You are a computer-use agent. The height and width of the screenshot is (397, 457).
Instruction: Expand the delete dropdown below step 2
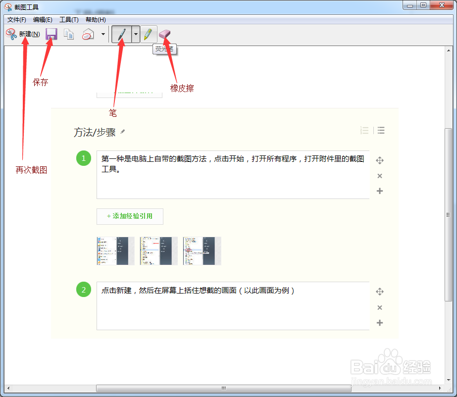pyautogui.click(x=380, y=307)
